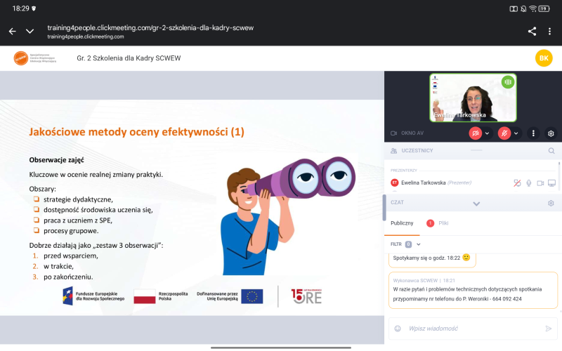Open microphone device options dropdown arrow
562x351 pixels.
[x=516, y=133]
